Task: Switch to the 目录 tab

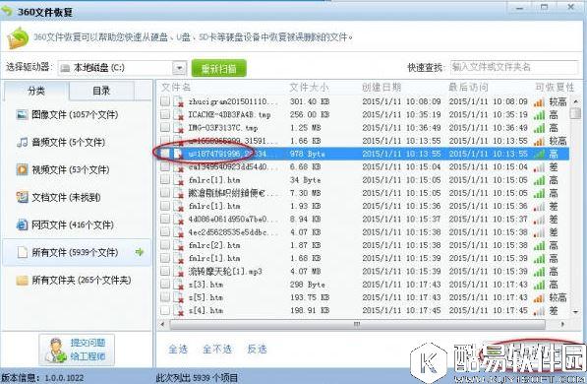Action: [x=101, y=91]
